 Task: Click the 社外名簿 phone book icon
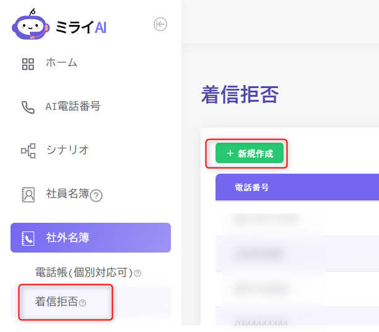28,238
